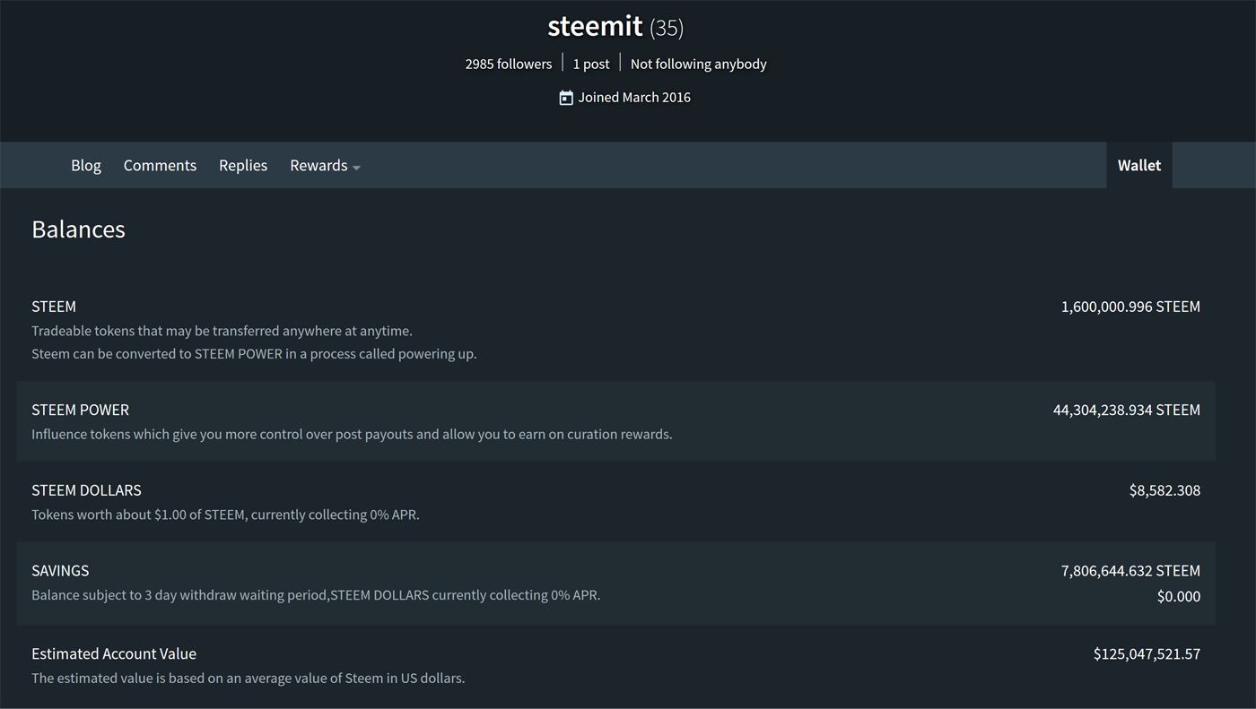This screenshot has width=1256, height=709.
Task: Click the steemit account name heading
Action: tap(595, 26)
